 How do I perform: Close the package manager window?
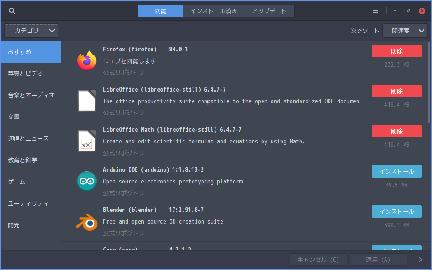(422, 11)
